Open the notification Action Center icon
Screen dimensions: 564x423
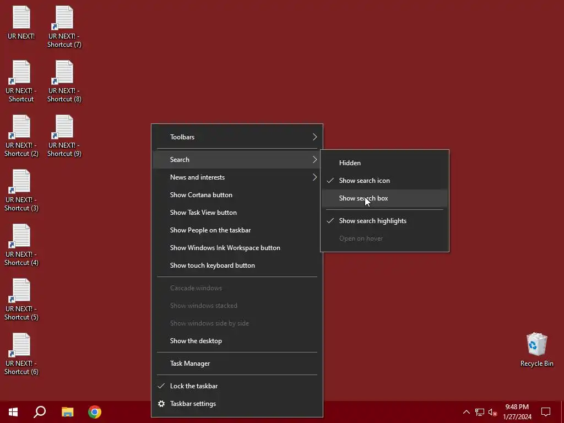tap(546, 412)
